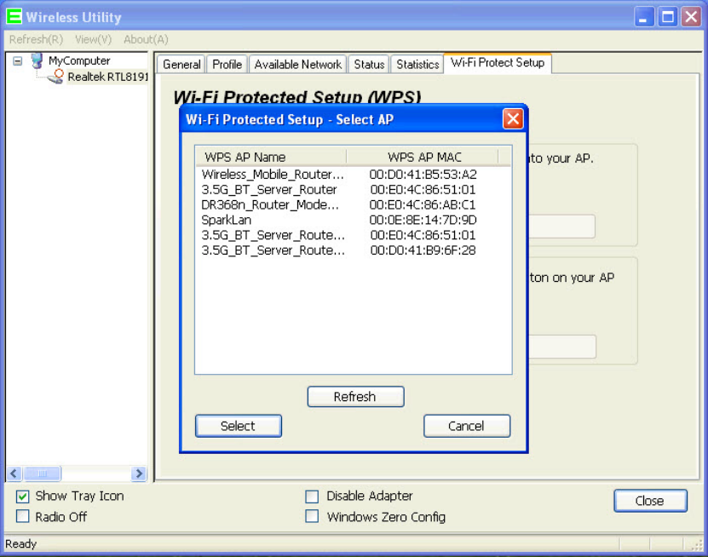Select the DR368n_Router_Mode... AP row
Image resolution: width=708 pixels, height=557 pixels.
tap(353, 205)
